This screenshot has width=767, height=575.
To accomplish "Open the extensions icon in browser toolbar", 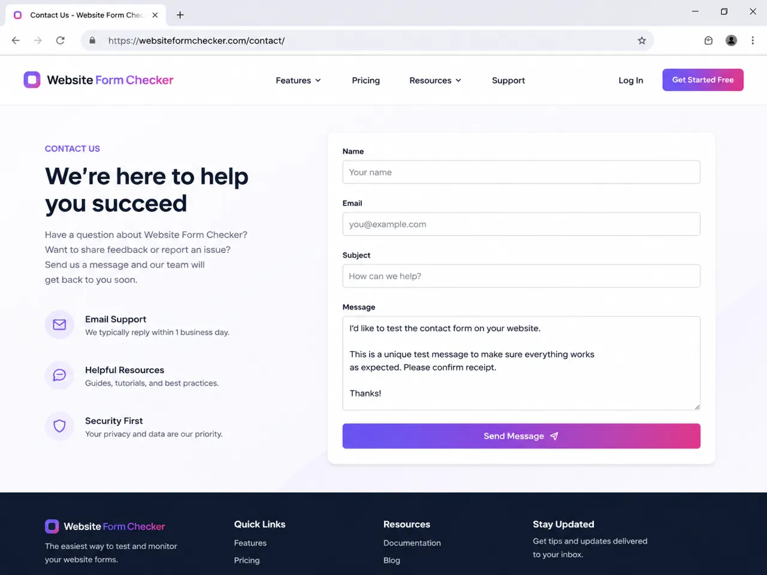I will [x=708, y=41].
